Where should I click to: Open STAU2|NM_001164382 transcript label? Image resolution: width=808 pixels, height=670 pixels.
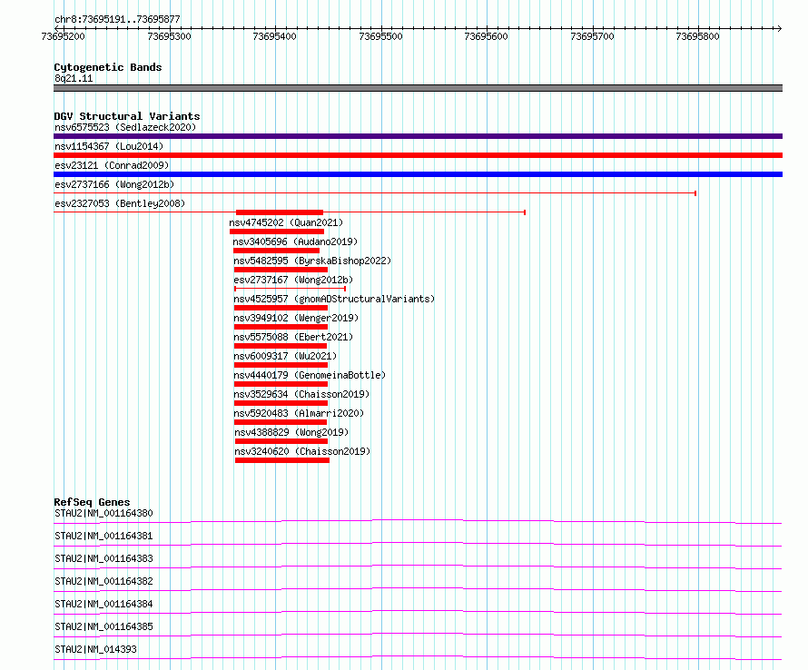[103, 581]
